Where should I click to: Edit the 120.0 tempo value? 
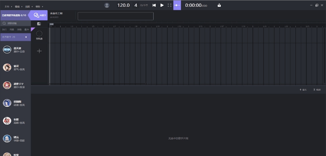pos(123,5)
